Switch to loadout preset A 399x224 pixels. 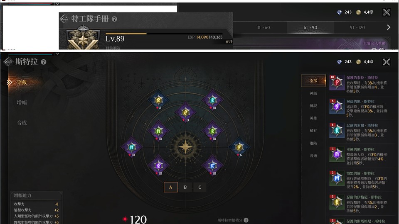[x=170, y=187]
